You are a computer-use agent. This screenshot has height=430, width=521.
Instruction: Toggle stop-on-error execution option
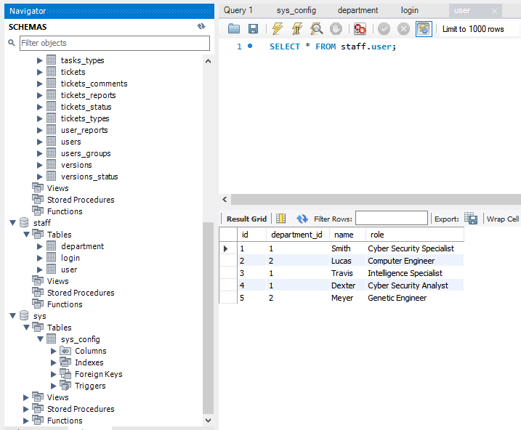360,29
